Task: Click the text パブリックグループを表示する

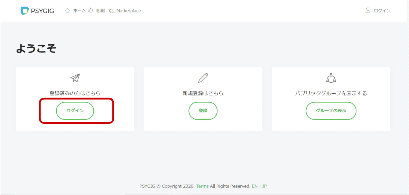Action: point(331,93)
